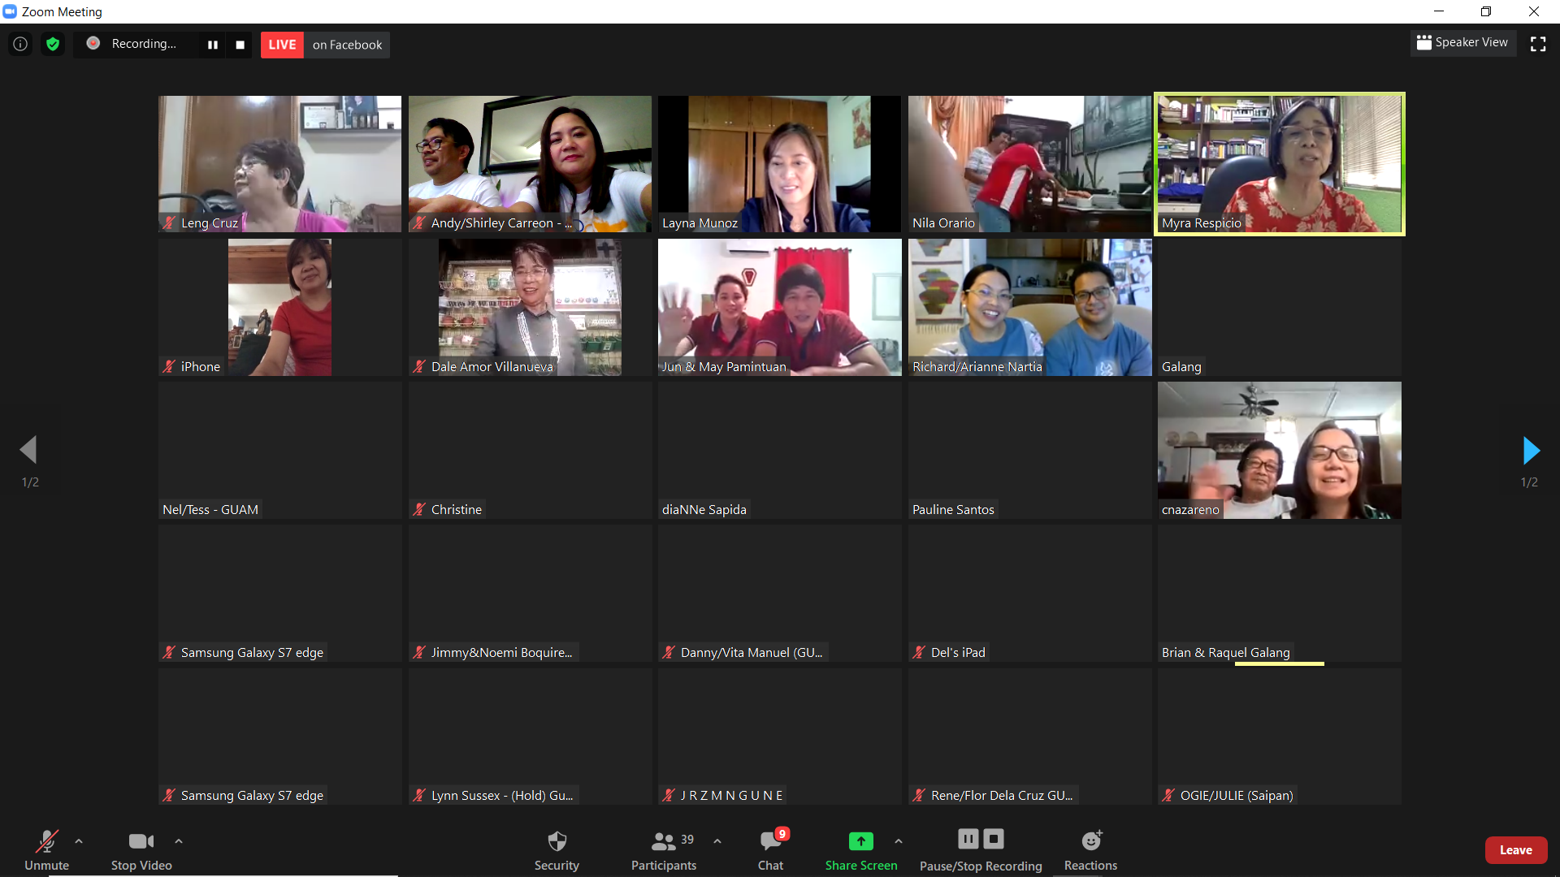Click the OGIE/JULIE (Saipan) name label
The image size is (1560, 877).
[x=1237, y=796]
